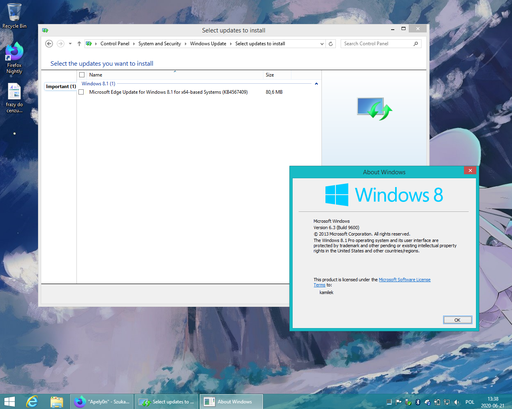Click the Windows 8.1 (1) group header
The width and height of the screenshot is (512, 409).
click(x=98, y=84)
